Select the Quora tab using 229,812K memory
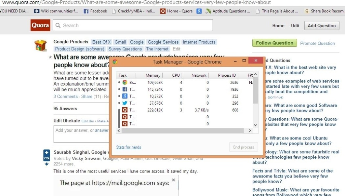 click(184, 110)
